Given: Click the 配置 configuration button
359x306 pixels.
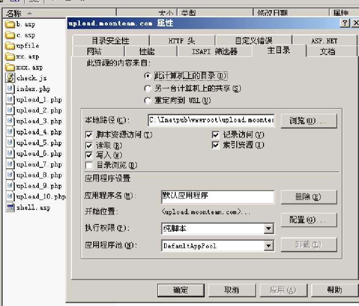Looking at the screenshot, I should click(x=309, y=220).
